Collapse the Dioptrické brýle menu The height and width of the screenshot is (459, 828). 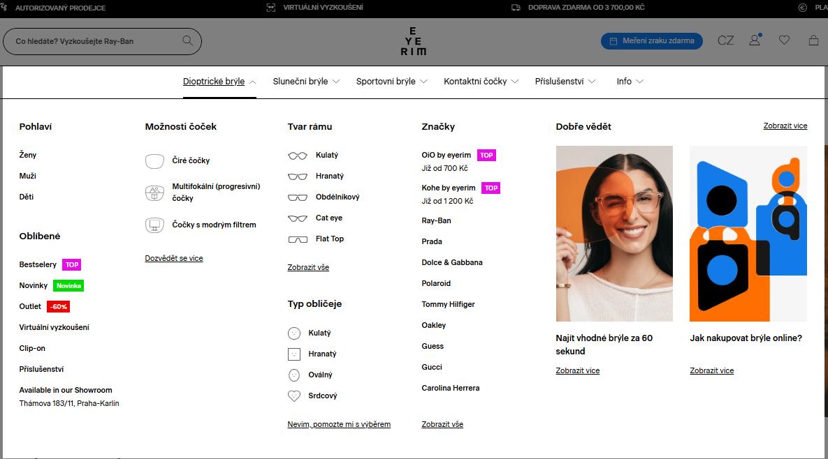219,82
